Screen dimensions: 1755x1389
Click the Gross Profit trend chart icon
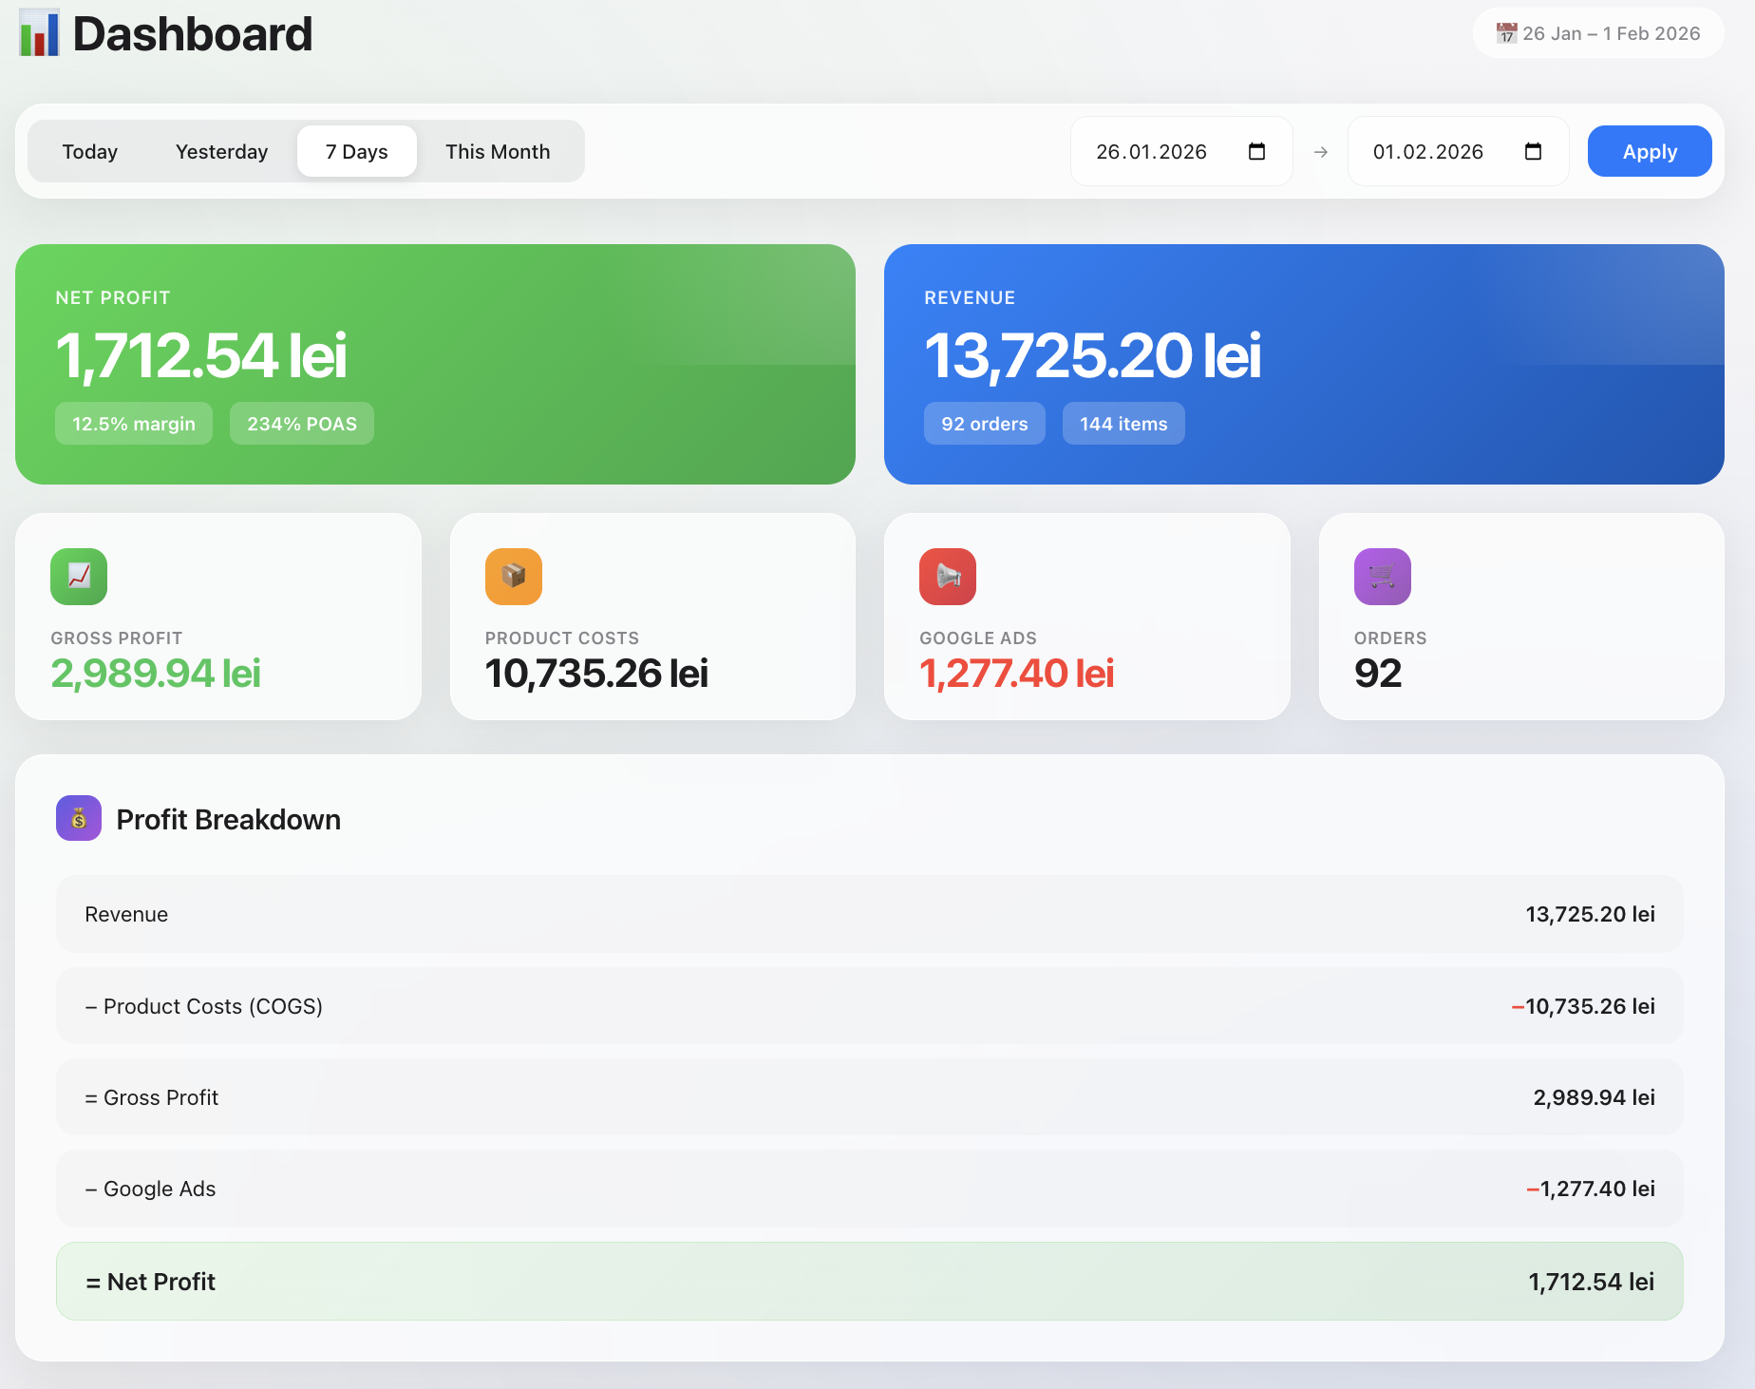(79, 576)
